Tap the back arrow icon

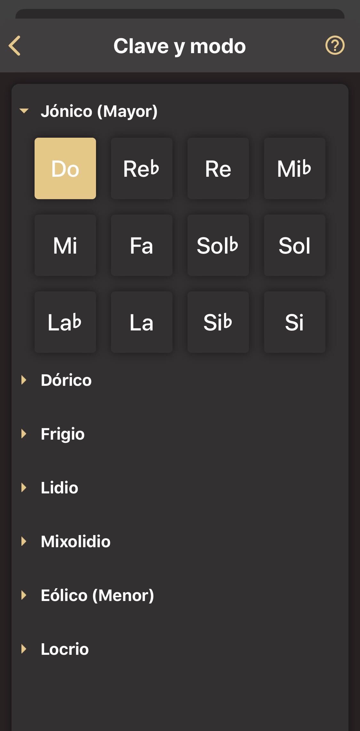pos(15,46)
